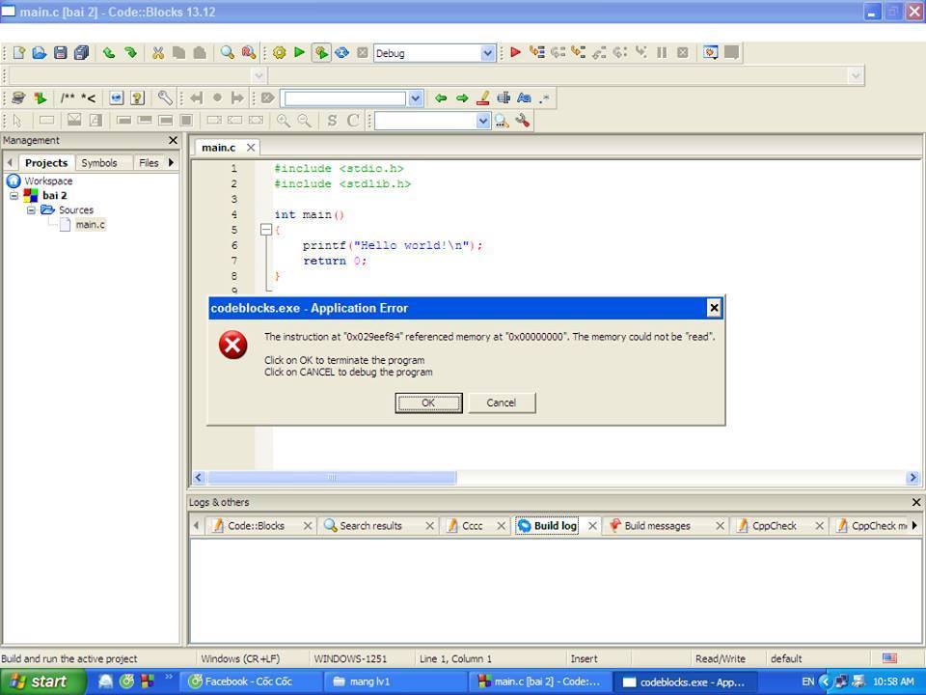Toggle selected text only search option
This screenshot has height=695, width=926.
[504, 98]
